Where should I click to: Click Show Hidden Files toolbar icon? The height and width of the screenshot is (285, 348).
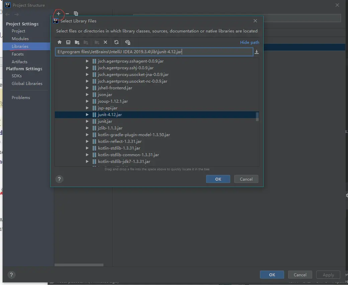pyautogui.click(x=127, y=42)
